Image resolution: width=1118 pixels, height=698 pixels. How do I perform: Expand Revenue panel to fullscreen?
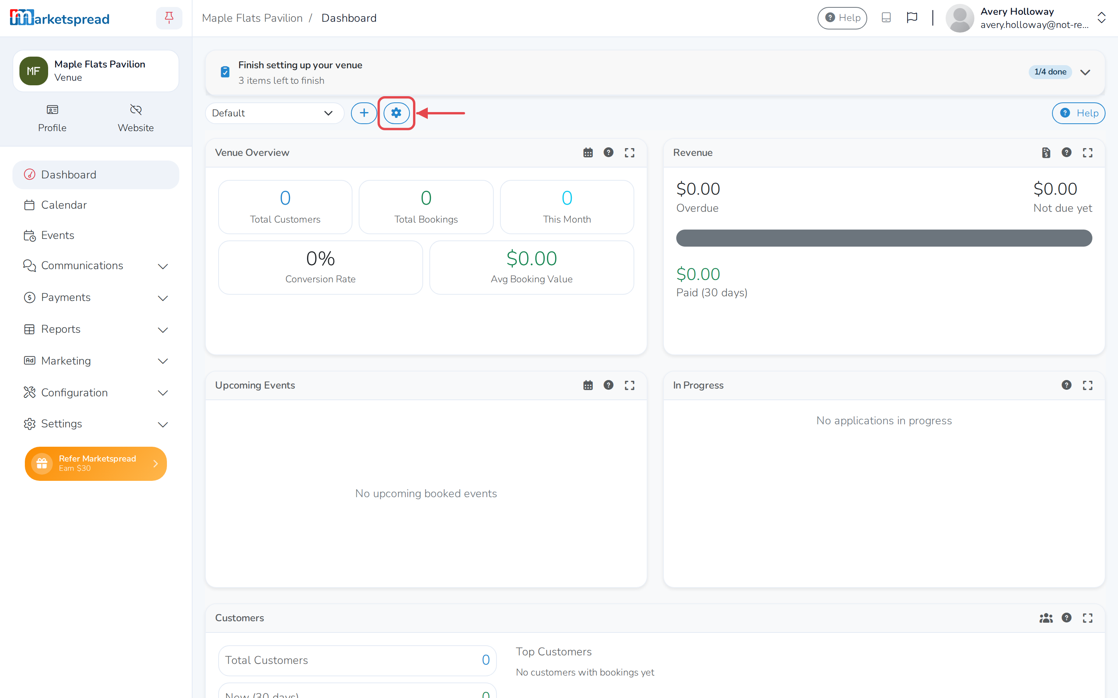1087,153
